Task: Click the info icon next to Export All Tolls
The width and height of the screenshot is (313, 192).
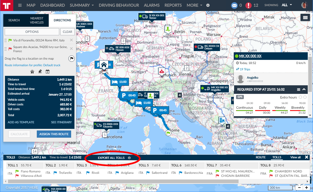Action: tap(129, 158)
